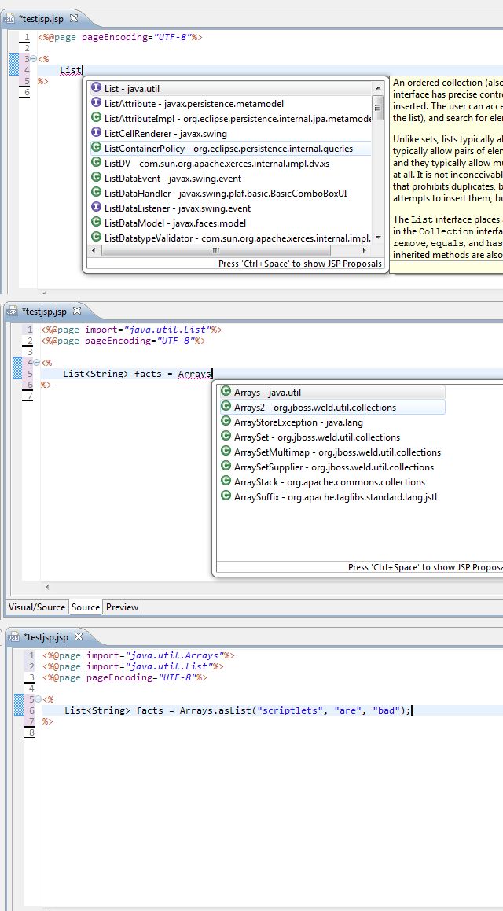The height and width of the screenshot is (911, 503).
Task: Close the bottom testjsp.jsp editor tab
Action: [x=79, y=636]
